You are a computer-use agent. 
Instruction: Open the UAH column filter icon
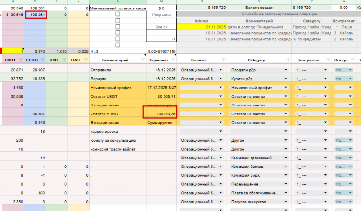pyautogui.click(x=86, y=60)
